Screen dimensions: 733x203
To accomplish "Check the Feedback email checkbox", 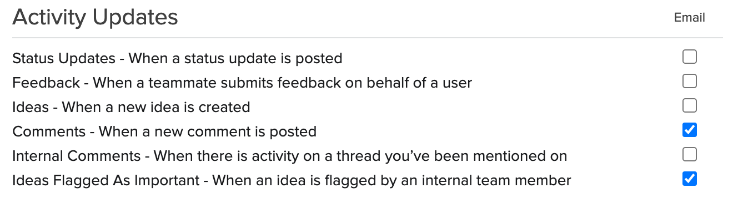I will (689, 81).
